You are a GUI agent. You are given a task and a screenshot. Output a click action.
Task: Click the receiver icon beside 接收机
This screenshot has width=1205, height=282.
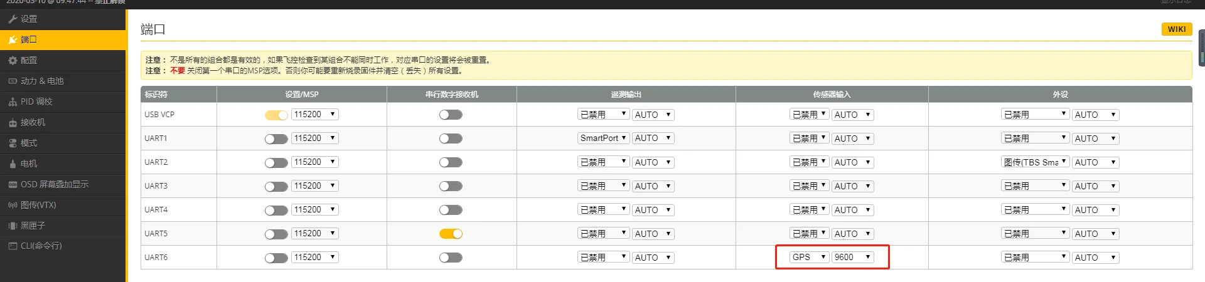[x=13, y=123]
